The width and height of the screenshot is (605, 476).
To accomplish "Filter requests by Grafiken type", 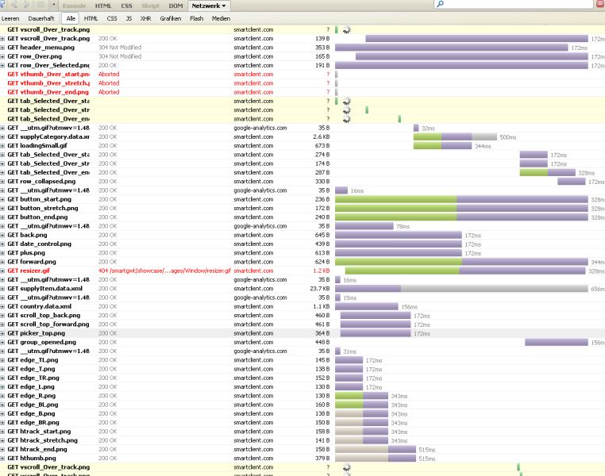I will point(170,17).
